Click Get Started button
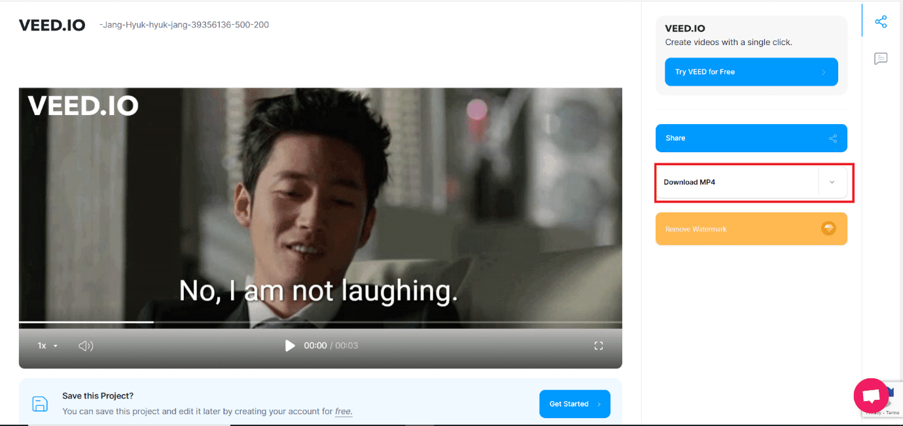903x426 pixels. 575,404
